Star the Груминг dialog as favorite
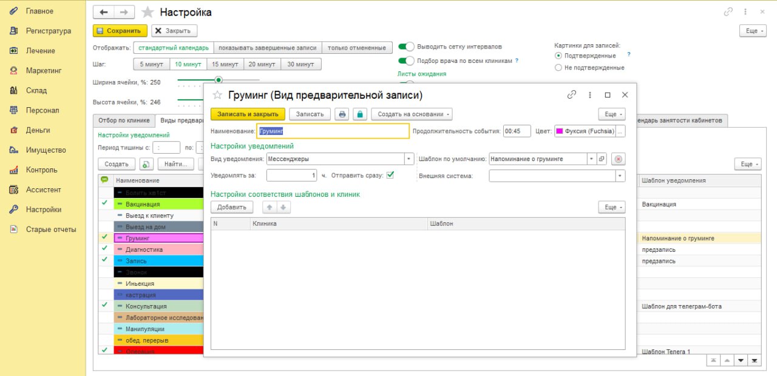This screenshot has width=777, height=376. [217, 95]
